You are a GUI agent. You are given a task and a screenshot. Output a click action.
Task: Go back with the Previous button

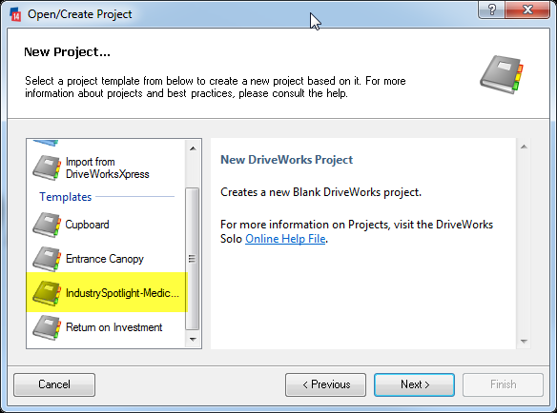coord(325,384)
